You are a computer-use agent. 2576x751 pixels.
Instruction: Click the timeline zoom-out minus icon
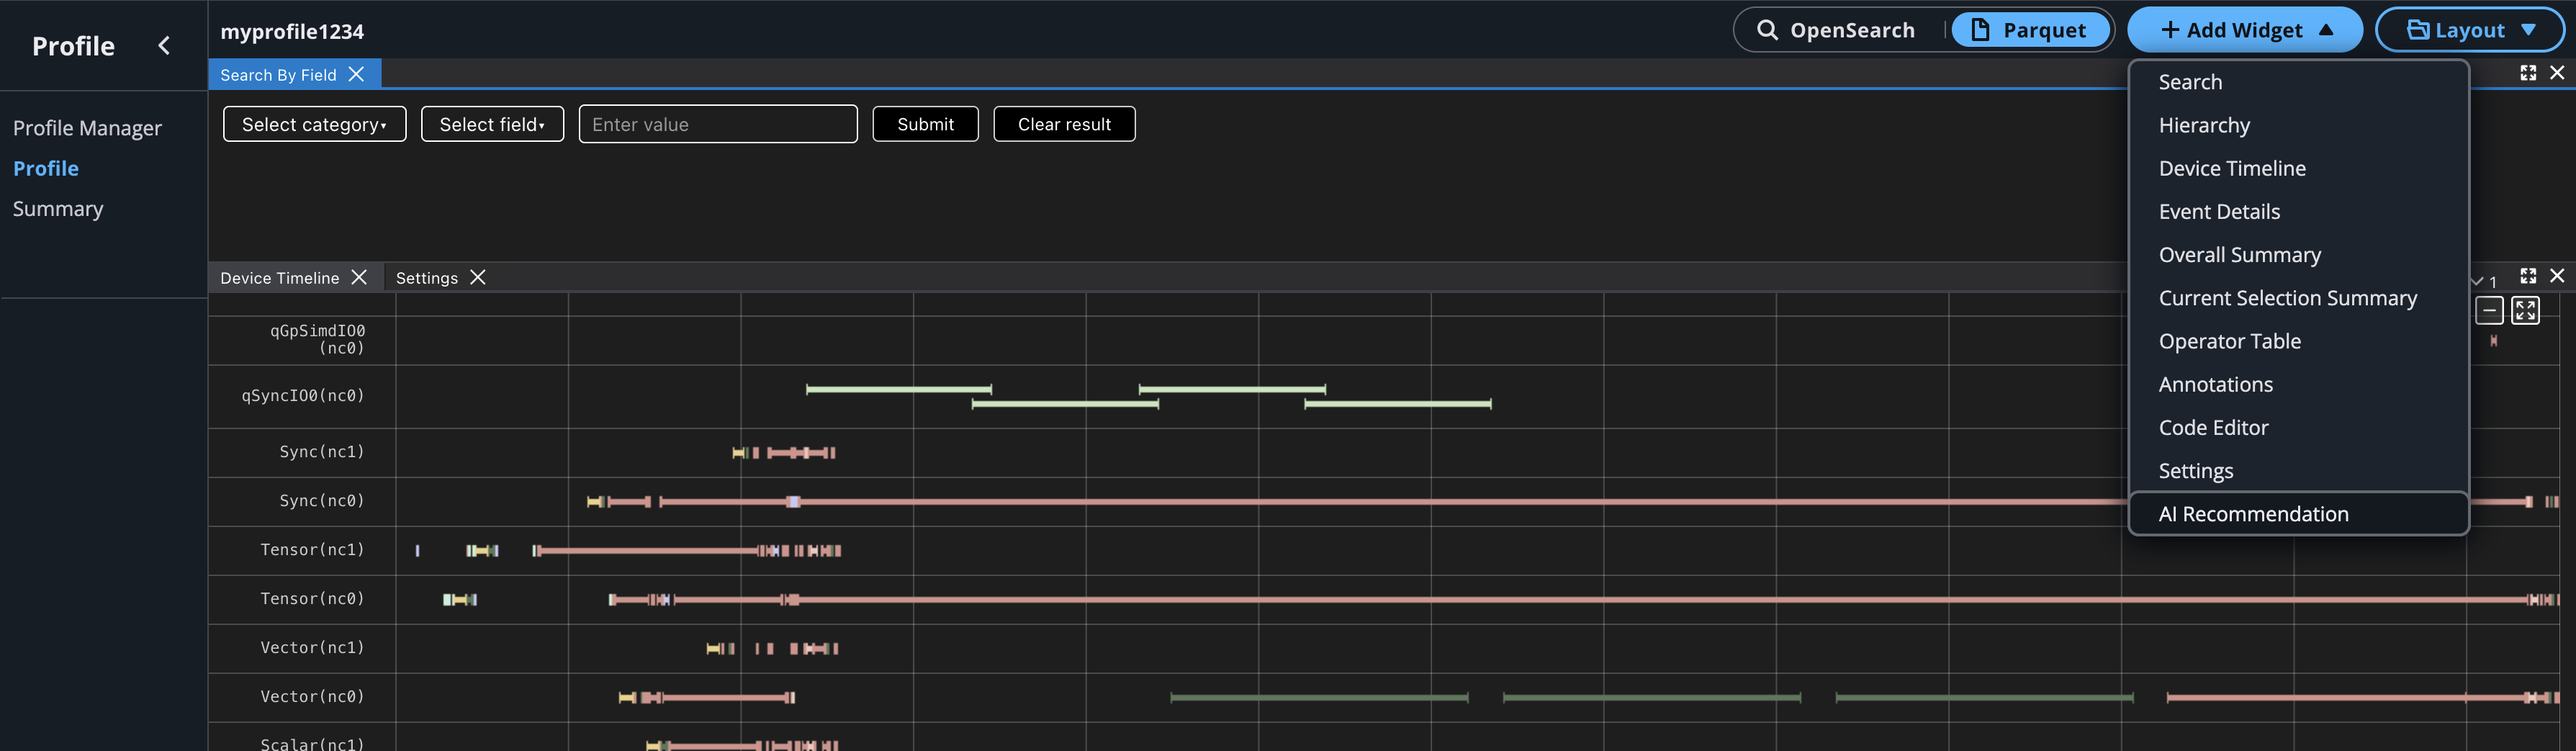pos(2489,311)
